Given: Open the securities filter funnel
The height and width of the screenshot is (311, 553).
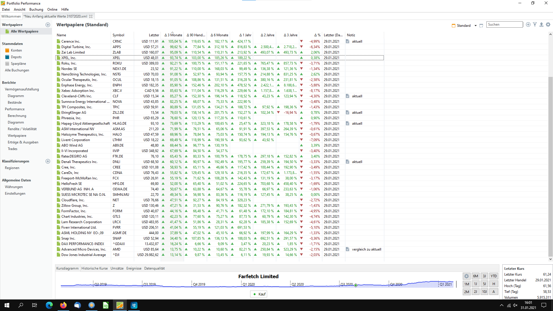Looking at the screenshot, I should point(535,25).
